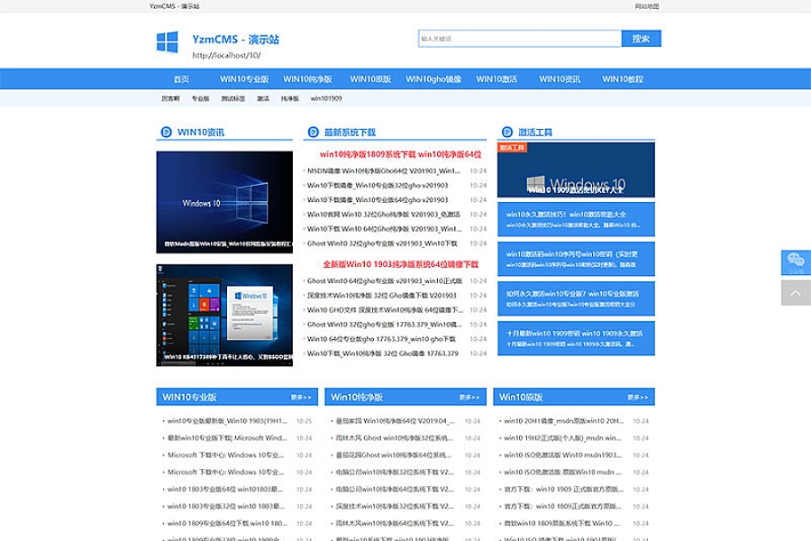This screenshot has height=541, width=811.
Task: Open the Windows 10 desktop screenshot thumbnail
Action: [224, 316]
